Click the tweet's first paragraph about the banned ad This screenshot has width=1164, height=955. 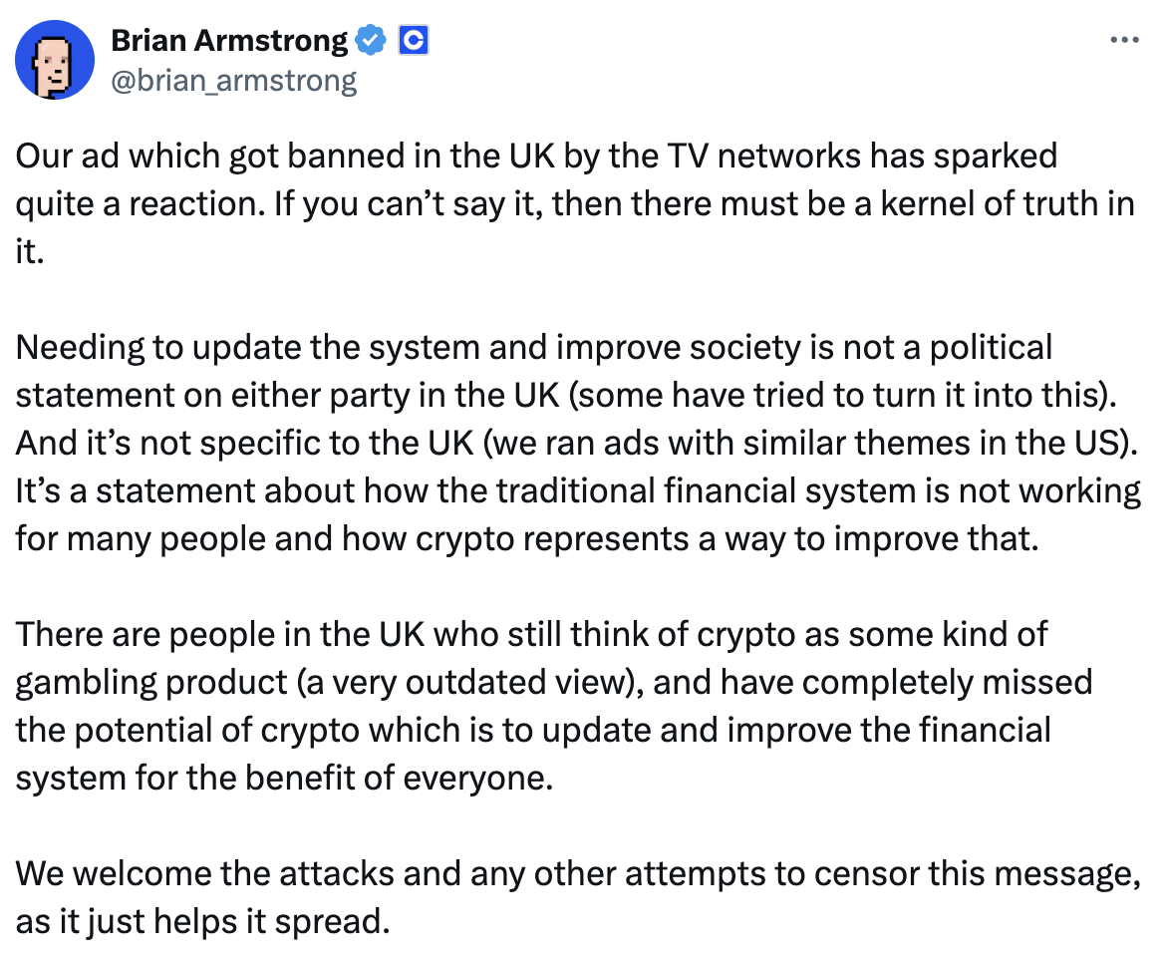575,203
